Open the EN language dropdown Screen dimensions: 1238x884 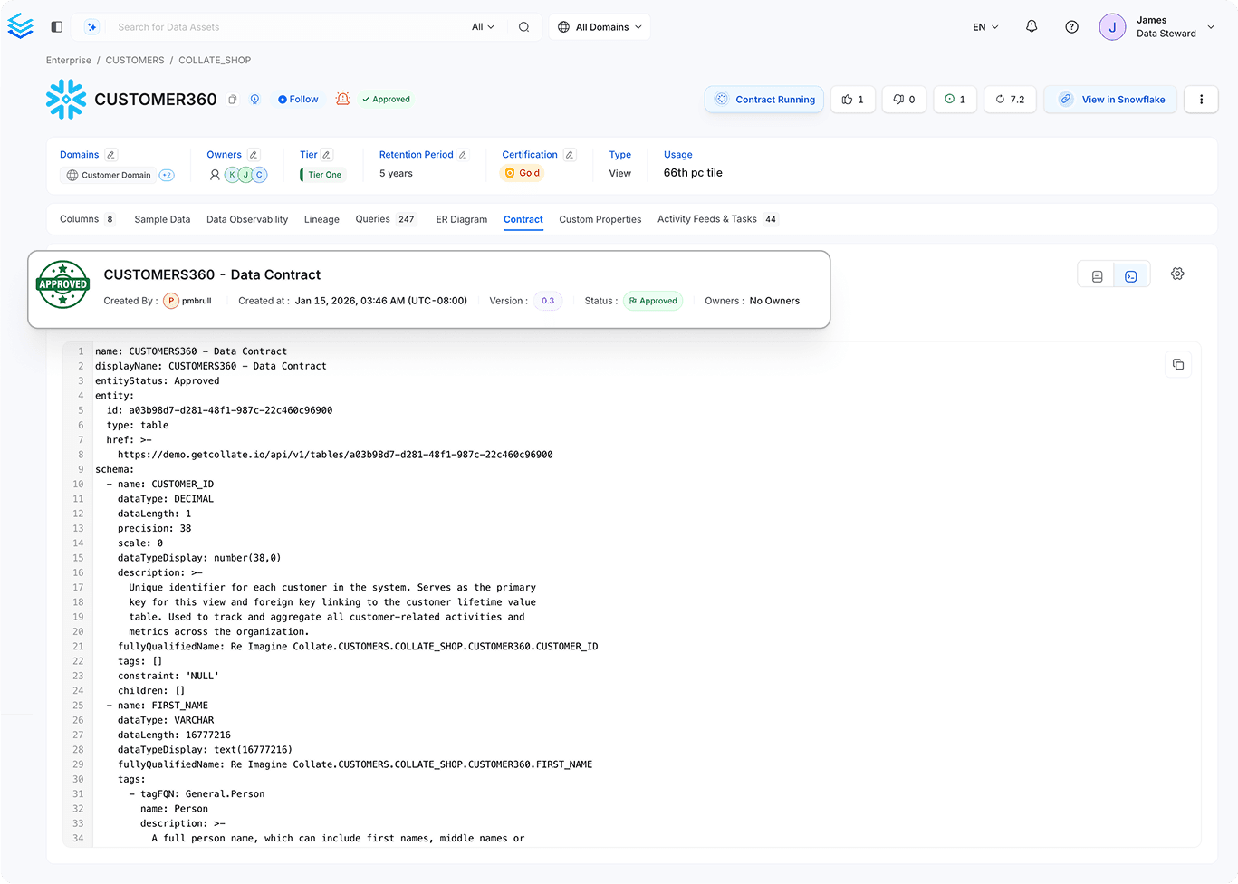tap(985, 27)
